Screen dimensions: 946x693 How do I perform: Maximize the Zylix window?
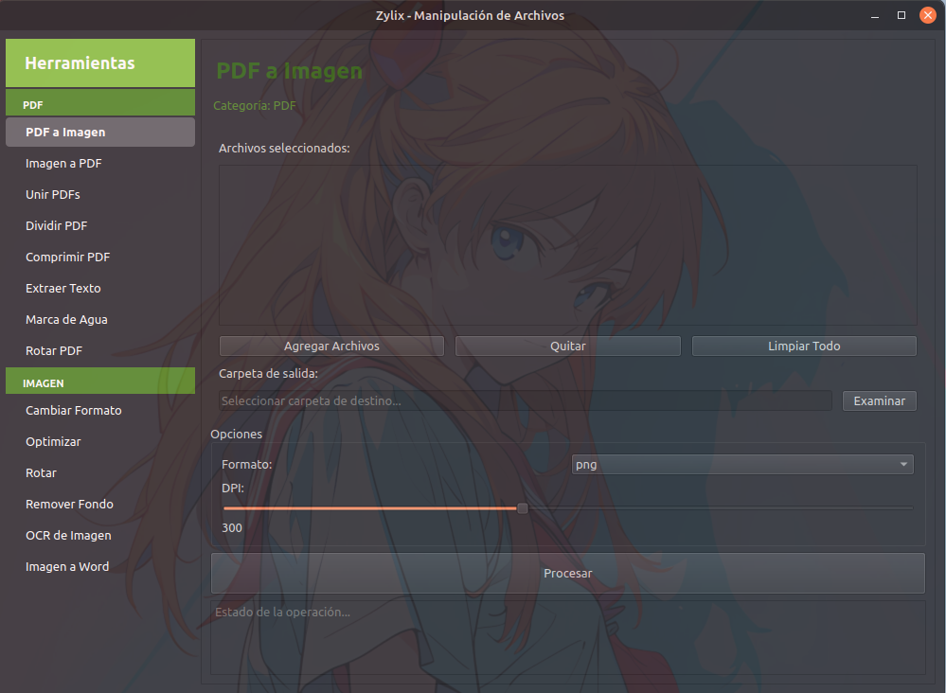[x=901, y=16]
